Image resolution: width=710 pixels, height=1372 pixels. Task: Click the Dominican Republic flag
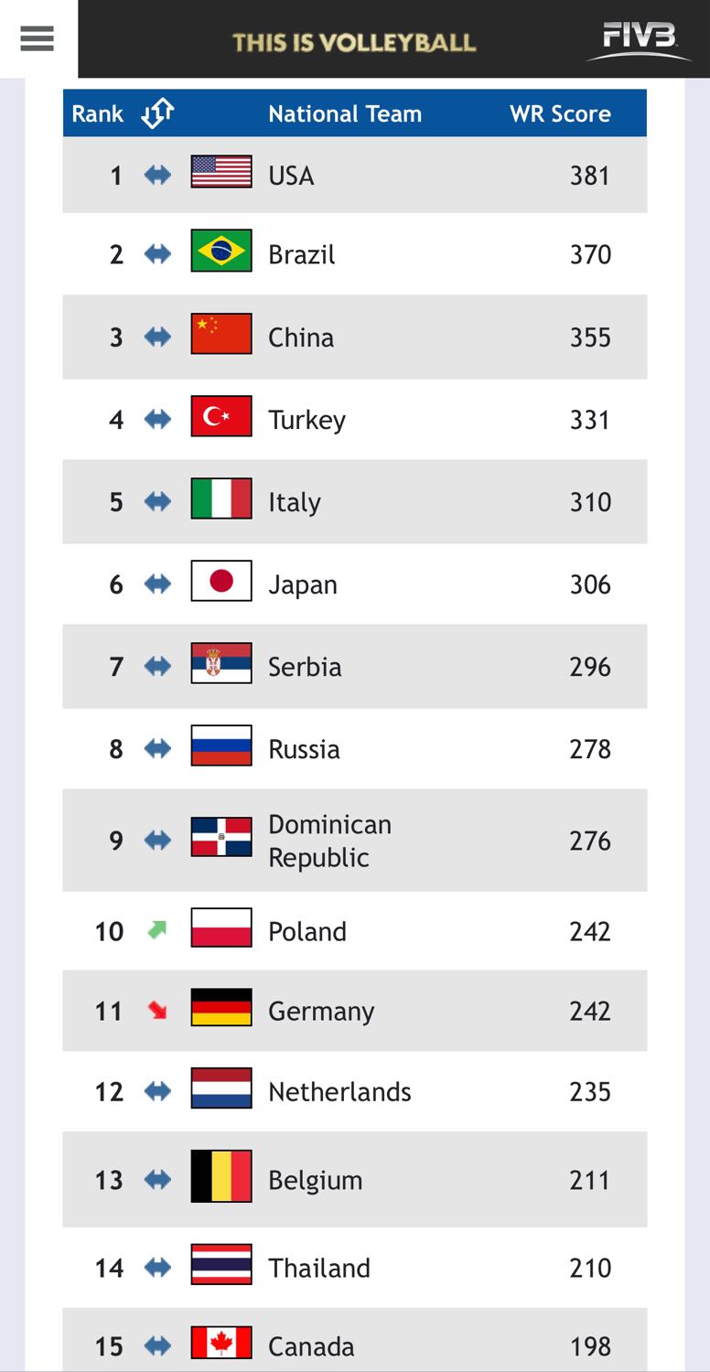click(221, 837)
